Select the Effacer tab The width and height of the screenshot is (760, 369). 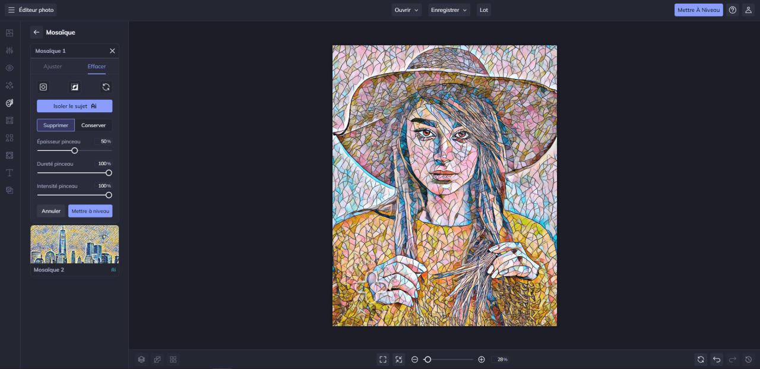pos(97,67)
